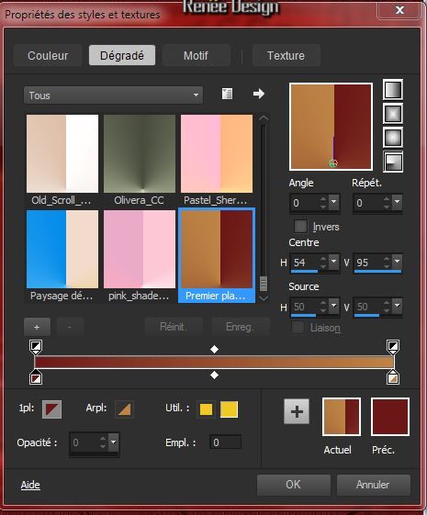Add to palette with plus button near Actuel
This screenshot has width=427, height=515.
click(x=297, y=411)
